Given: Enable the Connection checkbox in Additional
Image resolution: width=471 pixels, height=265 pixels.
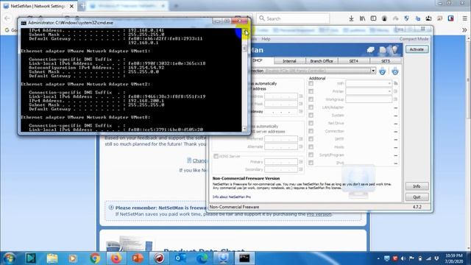Looking at the screenshot, I should (311, 131).
